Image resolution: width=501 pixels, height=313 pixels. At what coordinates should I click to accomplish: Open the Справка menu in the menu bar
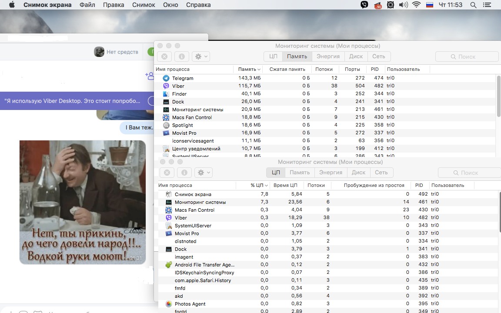(198, 5)
